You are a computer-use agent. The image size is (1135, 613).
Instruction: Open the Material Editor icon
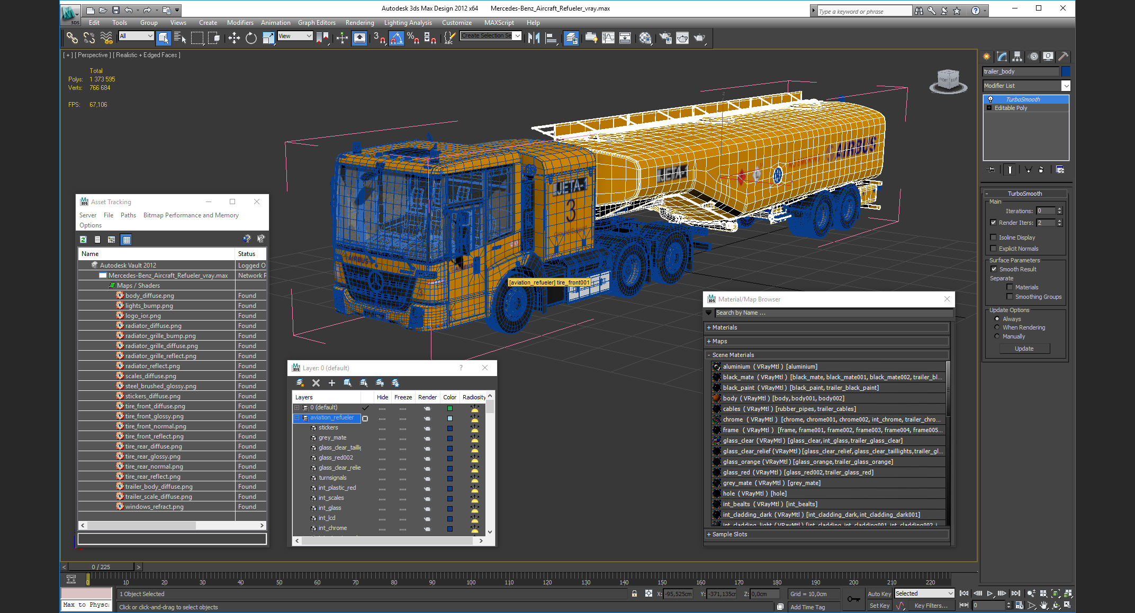645,38
